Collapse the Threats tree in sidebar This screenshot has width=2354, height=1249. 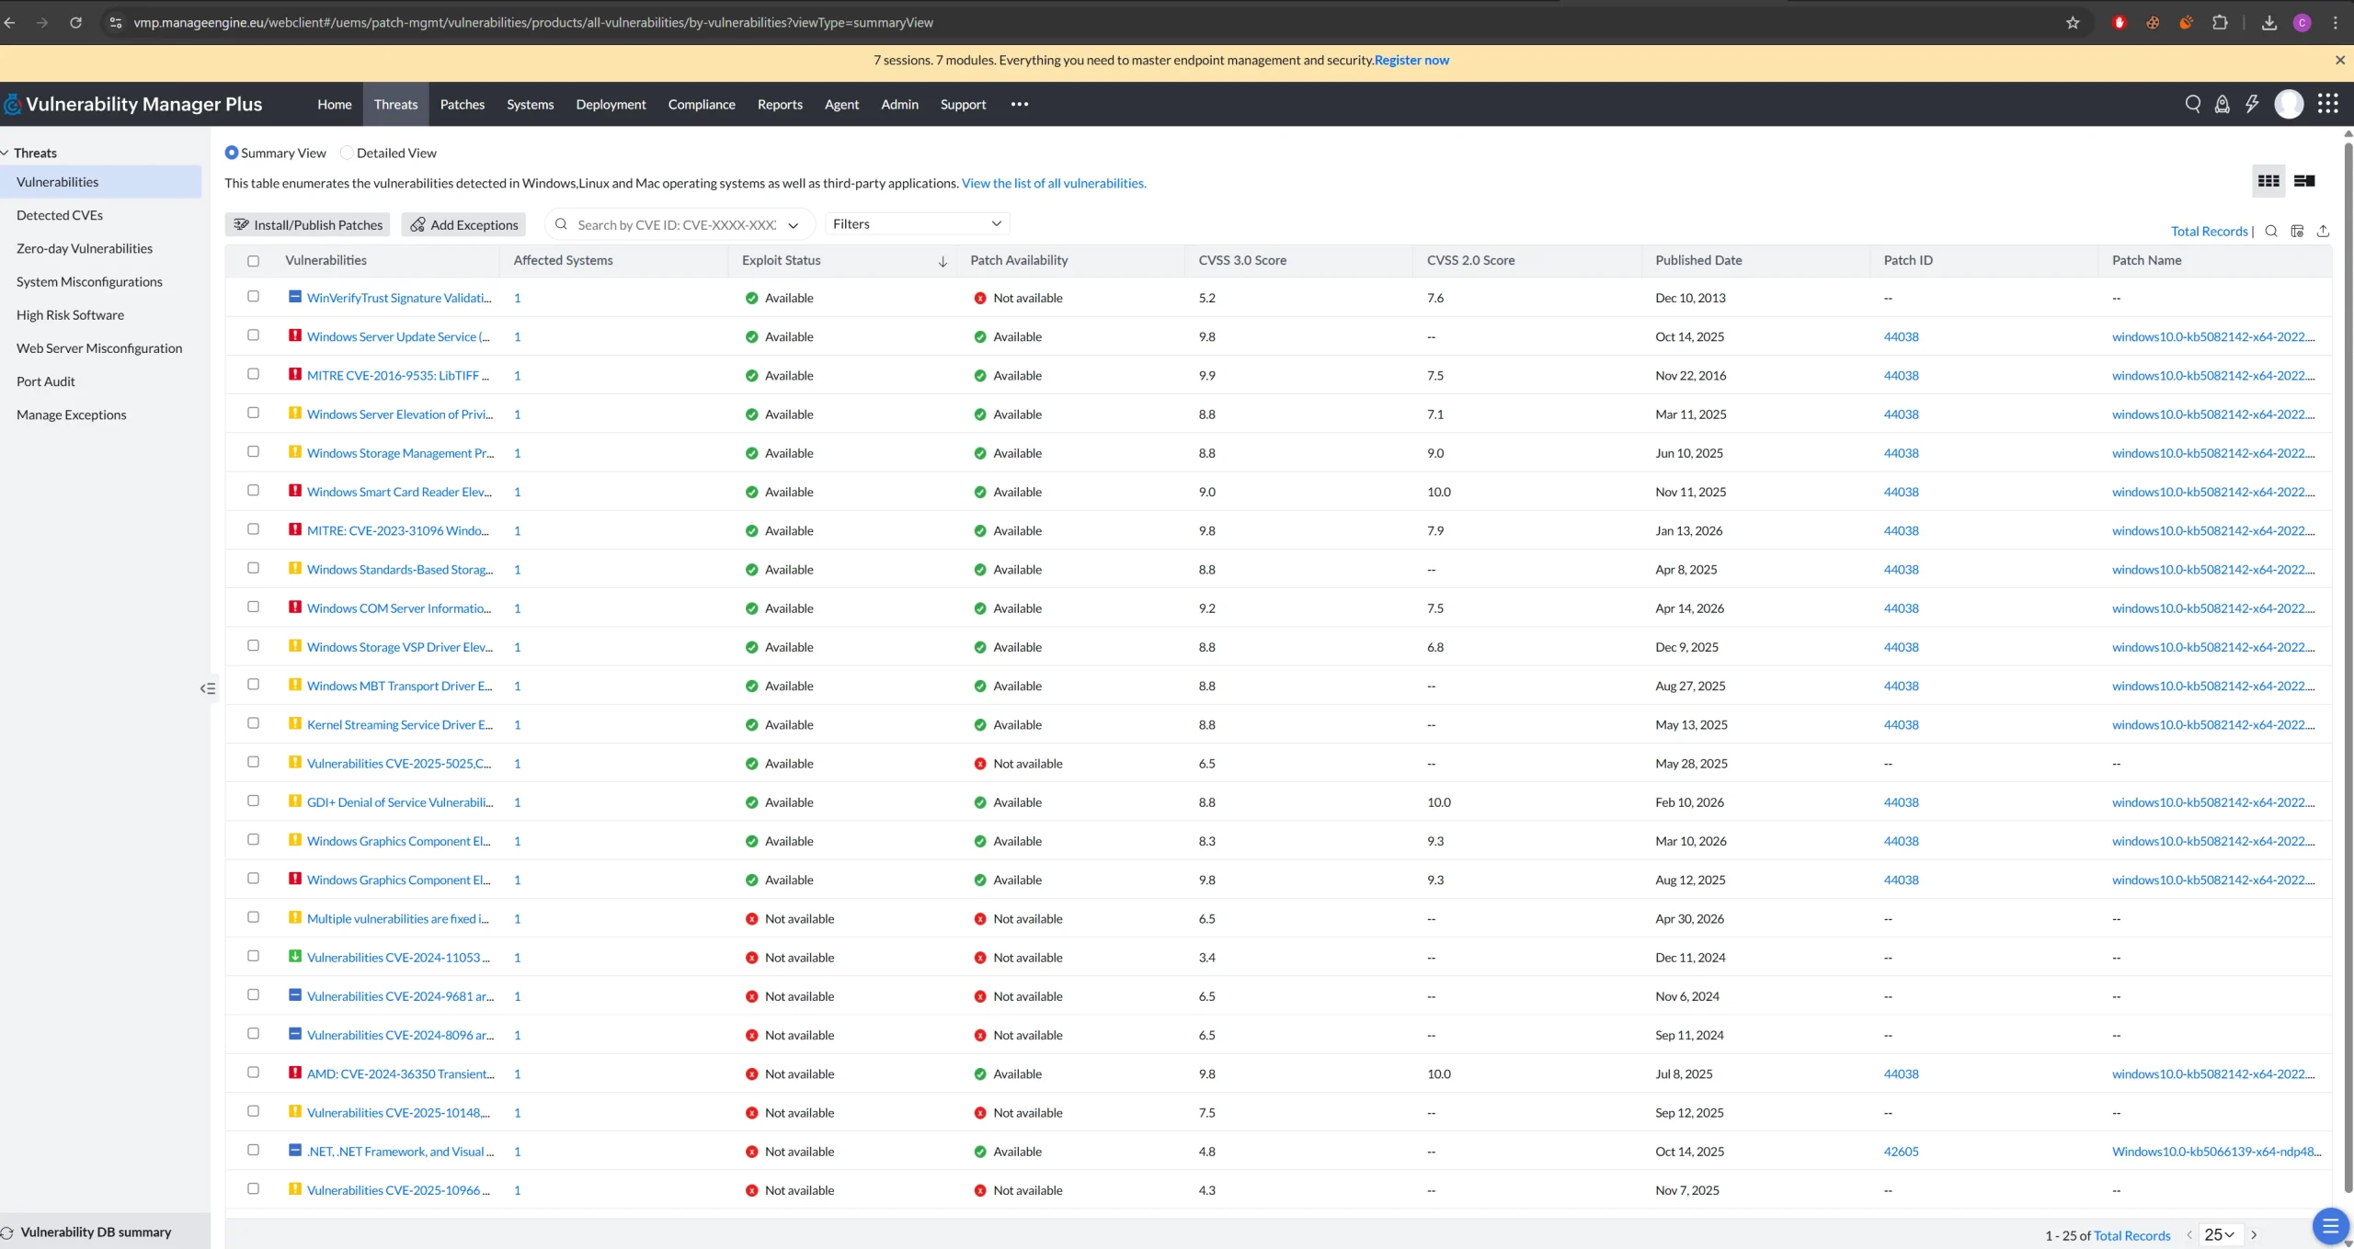pos(6,153)
